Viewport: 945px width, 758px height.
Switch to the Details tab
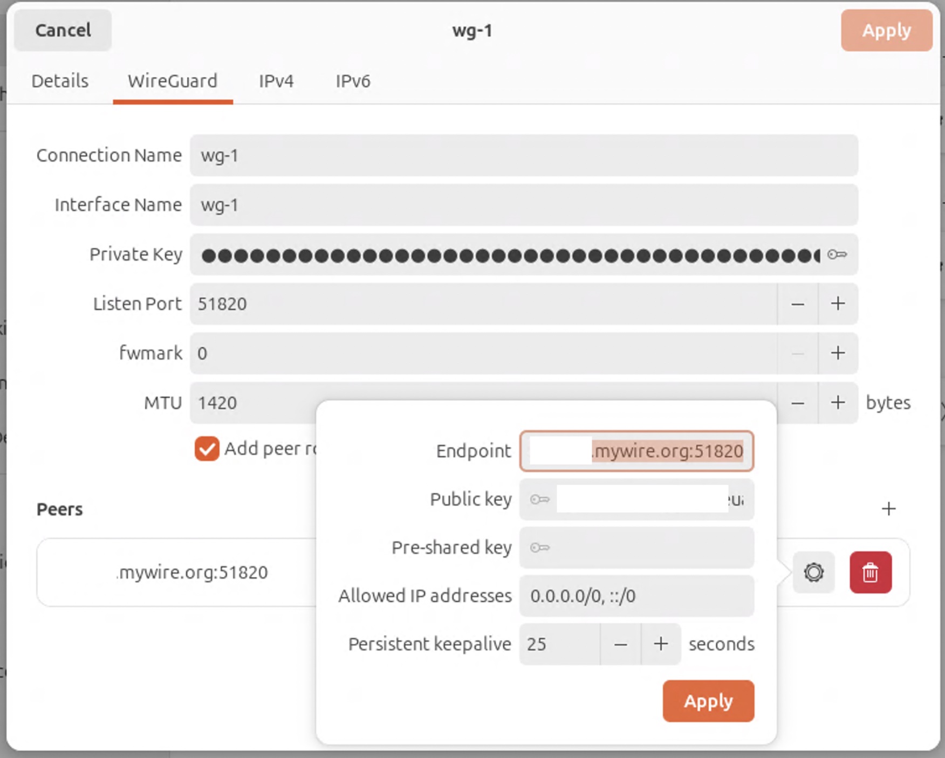(x=59, y=81)
